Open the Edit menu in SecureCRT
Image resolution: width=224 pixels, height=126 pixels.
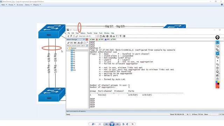click(x=73, y=33)
